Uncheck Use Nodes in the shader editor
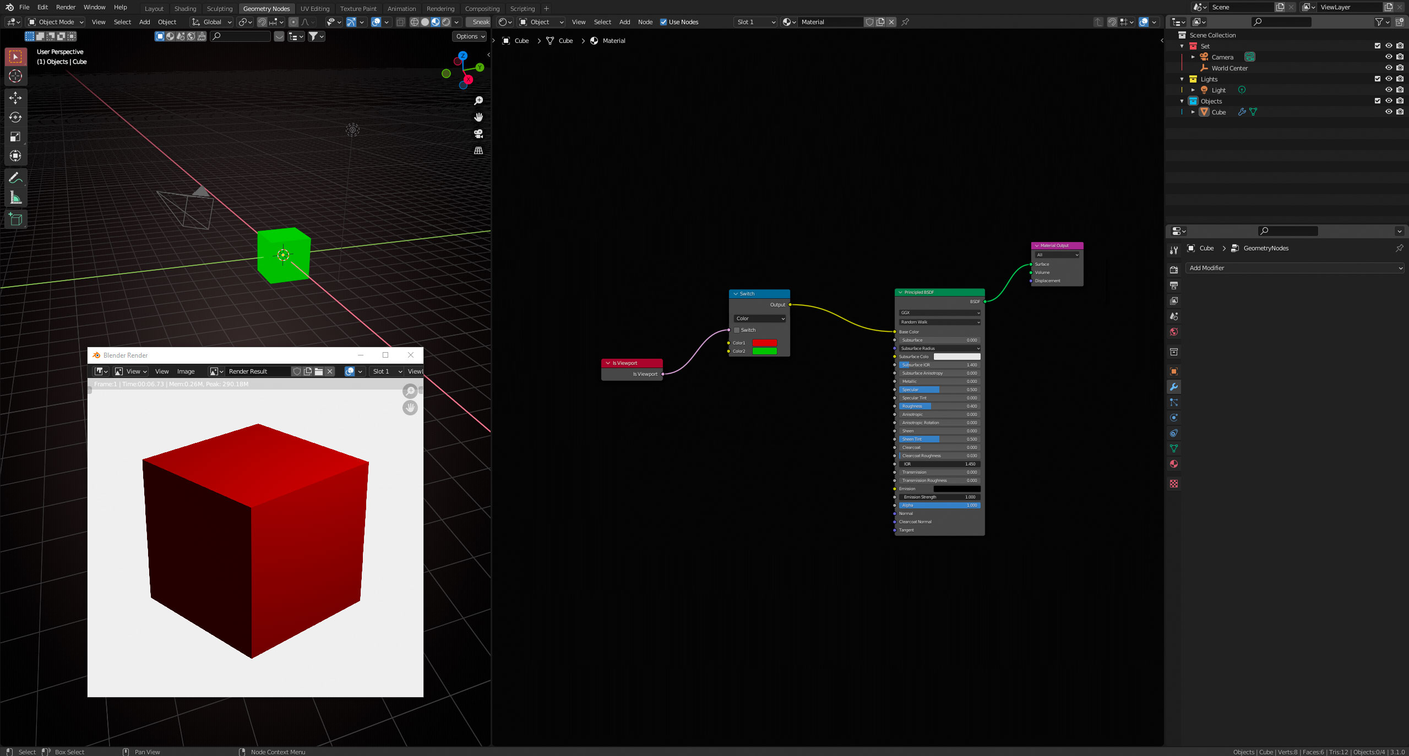Screen dimensions: 1409x756 pyautogui.click(x=663, y=22)
